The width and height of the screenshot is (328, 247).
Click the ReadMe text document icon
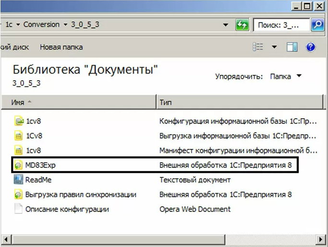pos(18,180)
